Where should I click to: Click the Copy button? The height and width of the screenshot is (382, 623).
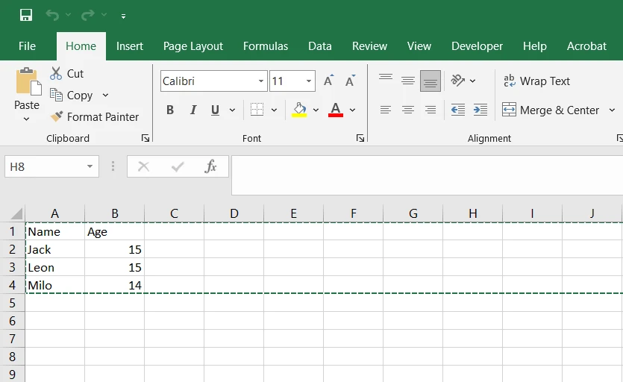tap(72, 95)
